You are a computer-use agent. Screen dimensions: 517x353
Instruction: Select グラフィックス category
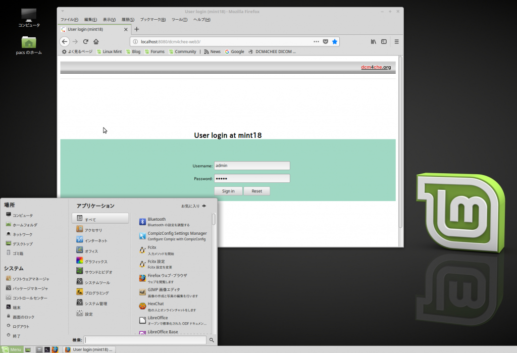point(100,261)
